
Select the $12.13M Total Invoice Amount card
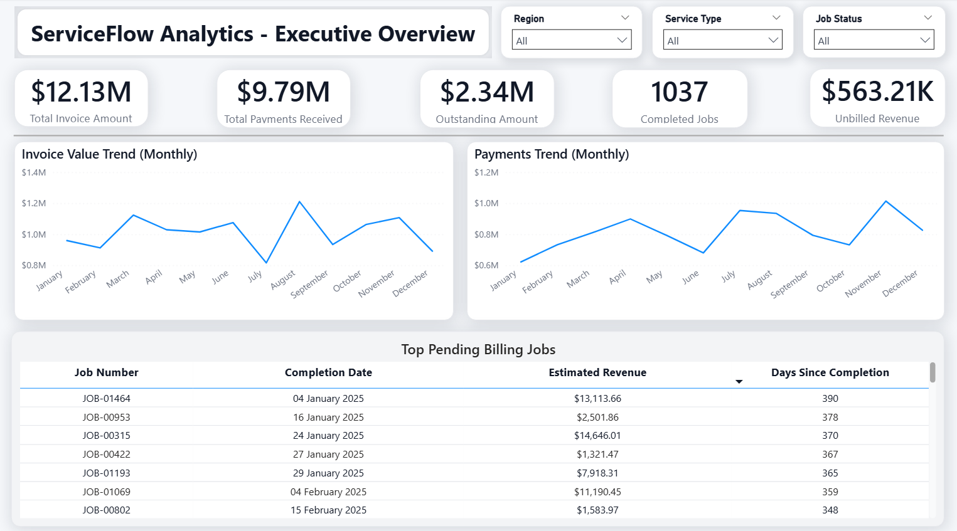[x=82, y=98]
